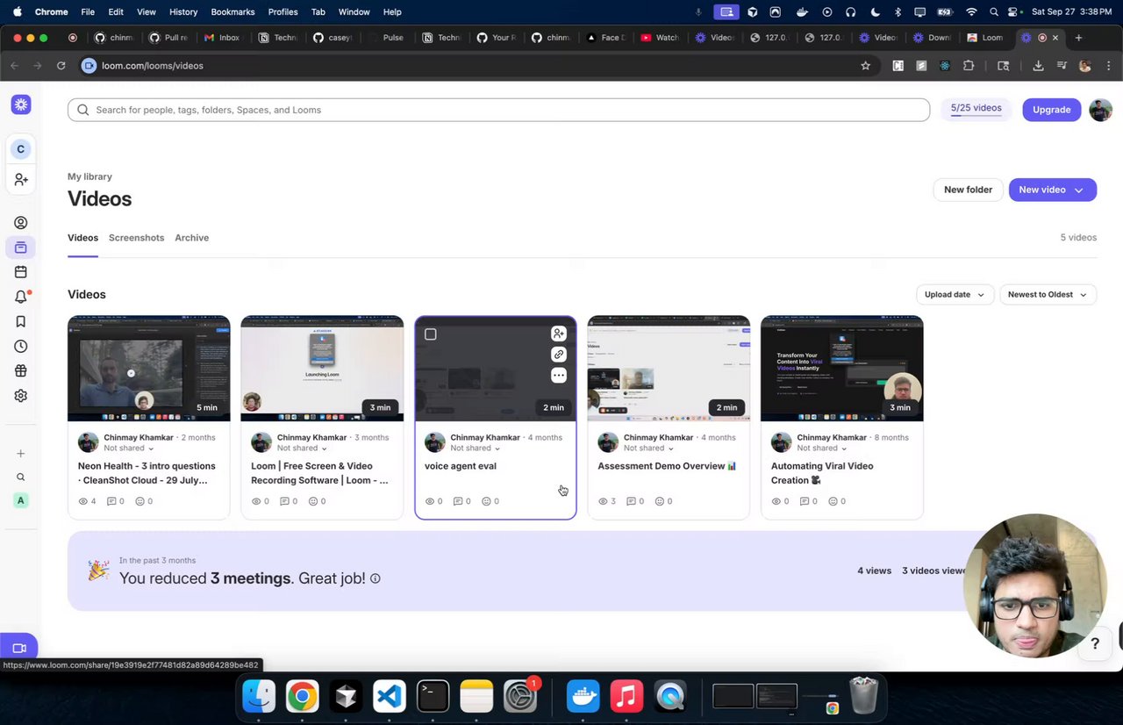Open the 'Newest to Oldest' order dropdown

click(1048, 295)
